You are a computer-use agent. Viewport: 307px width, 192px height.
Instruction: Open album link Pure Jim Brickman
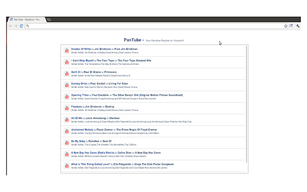(x=126, y=49)
